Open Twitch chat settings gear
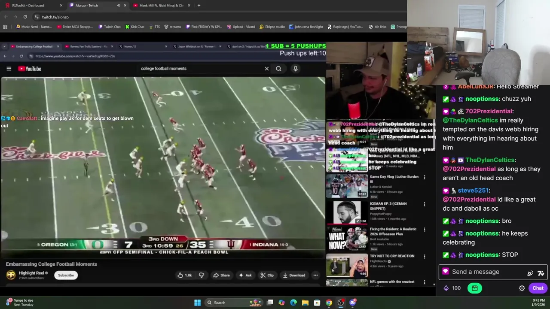550x309 pixels. pyautogui.click(x=522, y=288)
